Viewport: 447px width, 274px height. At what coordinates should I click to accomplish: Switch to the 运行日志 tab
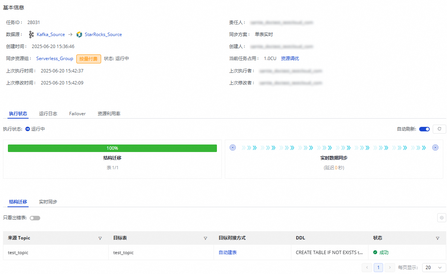48,113
